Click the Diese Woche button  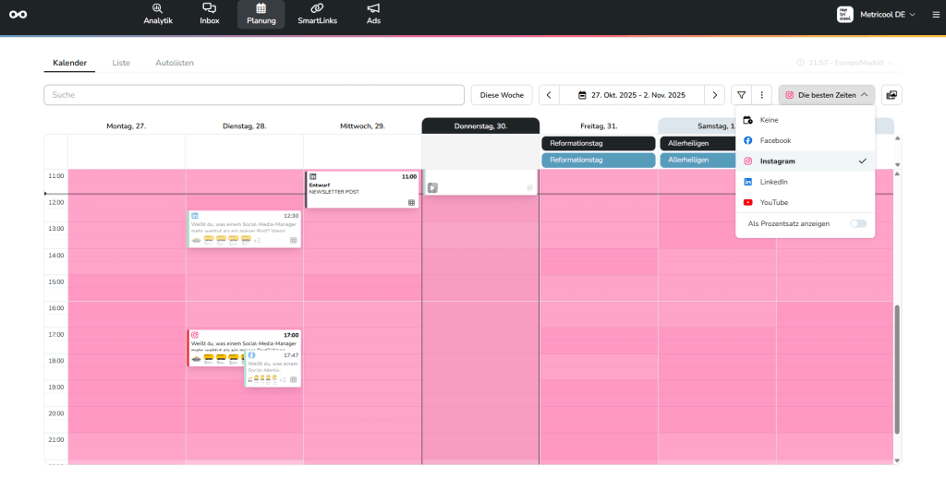(502, 95)
